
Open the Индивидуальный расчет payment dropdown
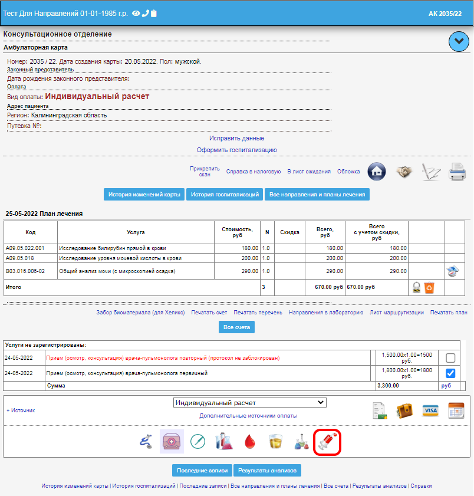(249, 403)
